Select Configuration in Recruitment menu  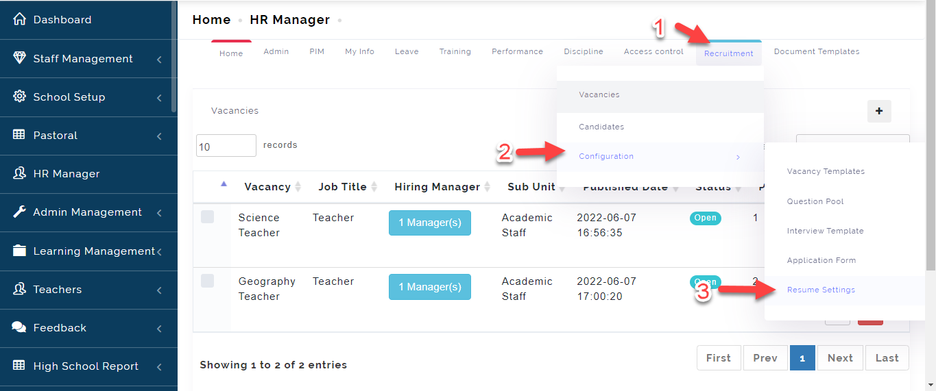[x=660, y=157]
